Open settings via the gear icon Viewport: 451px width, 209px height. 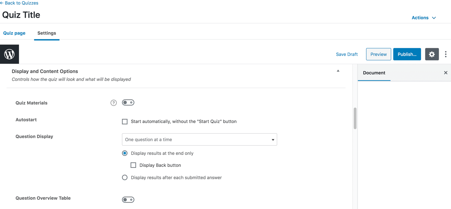432,54
